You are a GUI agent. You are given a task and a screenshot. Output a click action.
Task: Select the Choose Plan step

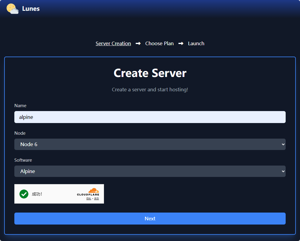point(159,43)
